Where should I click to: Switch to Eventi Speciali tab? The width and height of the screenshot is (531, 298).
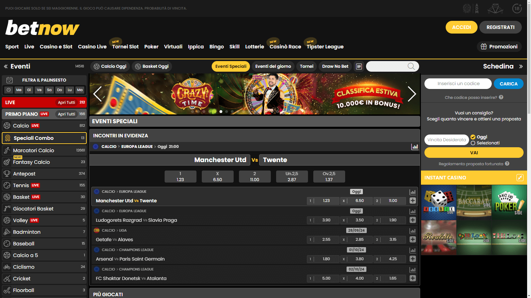pos(231,66)
